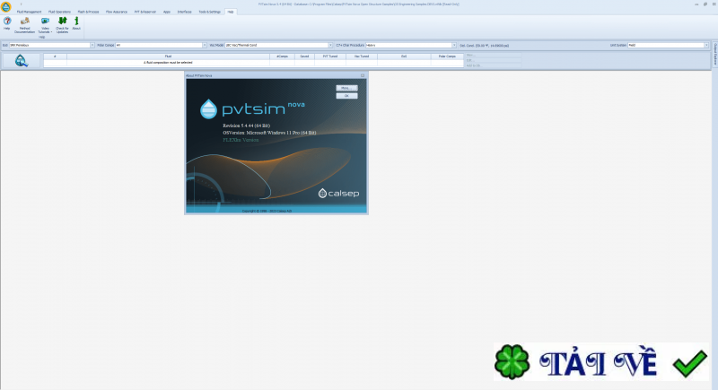Open the Interfaces tab
718x390 pixels.
pos(185,12)
